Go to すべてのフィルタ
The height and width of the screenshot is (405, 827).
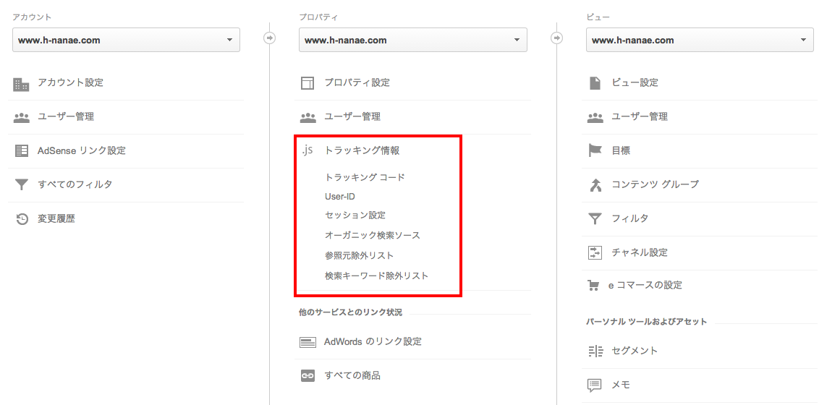coord(75,184)
